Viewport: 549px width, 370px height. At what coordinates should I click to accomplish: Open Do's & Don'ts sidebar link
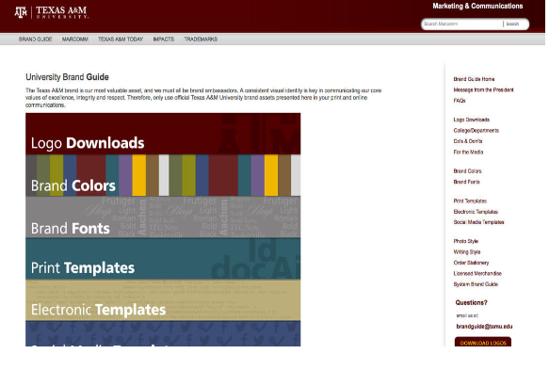point(468,141)
